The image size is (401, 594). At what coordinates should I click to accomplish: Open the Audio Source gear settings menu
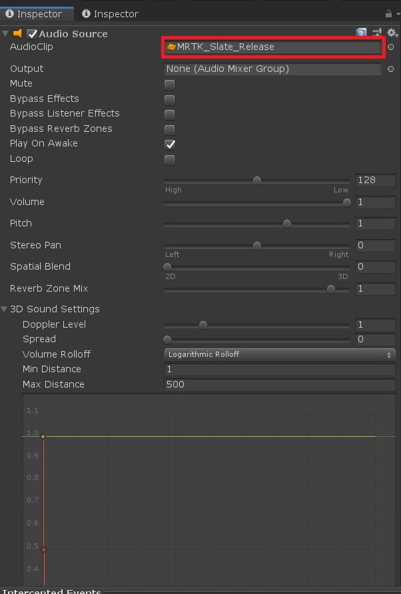[392, 33]
